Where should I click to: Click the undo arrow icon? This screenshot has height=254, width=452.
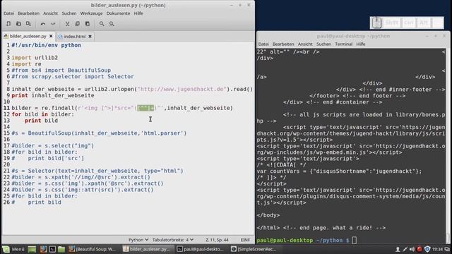pos(43,24)
